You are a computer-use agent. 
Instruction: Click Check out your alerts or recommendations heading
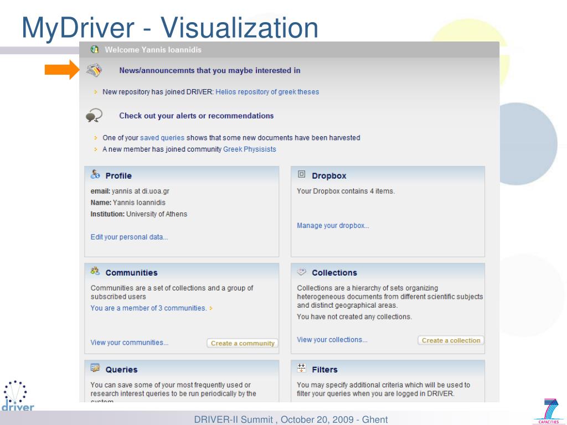coord(197,116)
